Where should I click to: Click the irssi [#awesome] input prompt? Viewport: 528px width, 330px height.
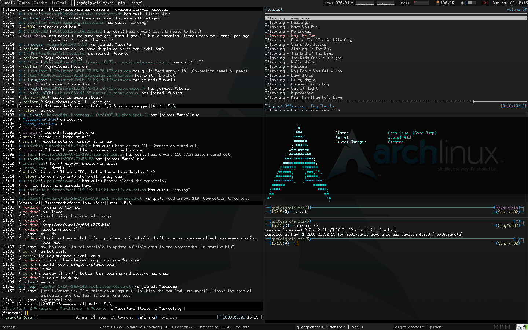[14, 313]
